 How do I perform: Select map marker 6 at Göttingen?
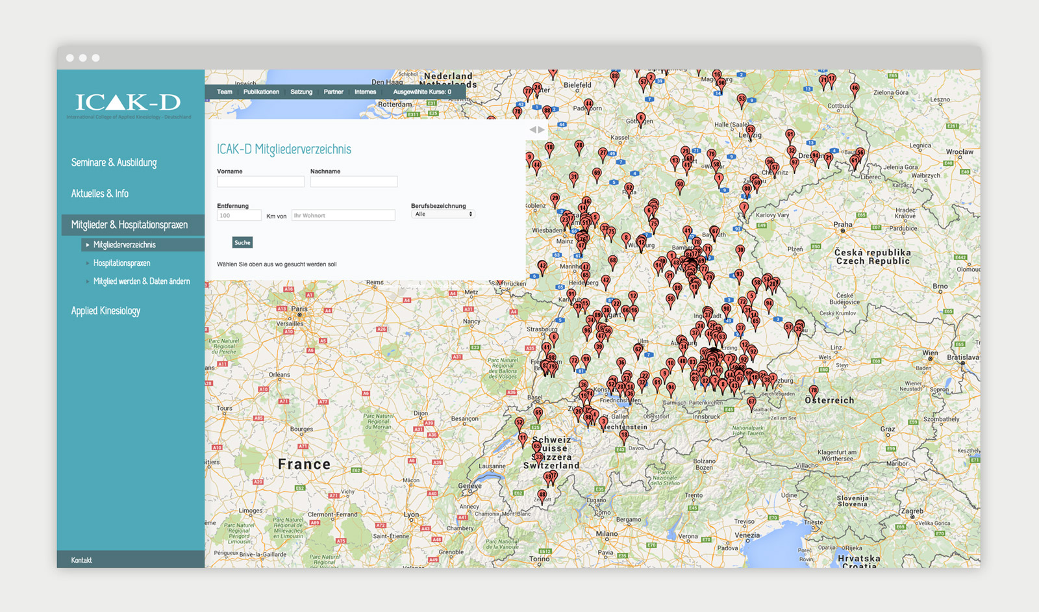641,120
